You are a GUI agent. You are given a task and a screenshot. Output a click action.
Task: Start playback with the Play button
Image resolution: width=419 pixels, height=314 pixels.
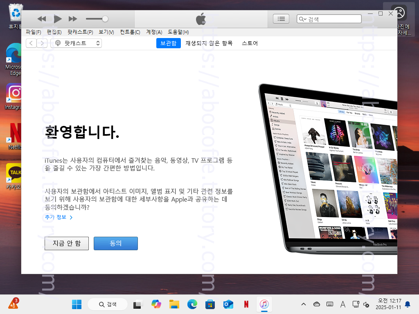58,19
